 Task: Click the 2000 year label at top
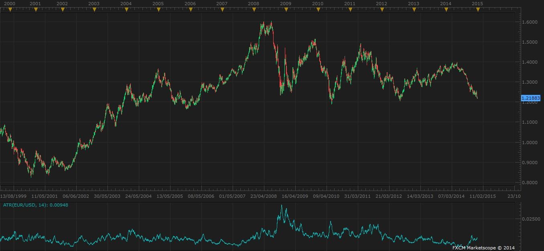click(9, 3)
